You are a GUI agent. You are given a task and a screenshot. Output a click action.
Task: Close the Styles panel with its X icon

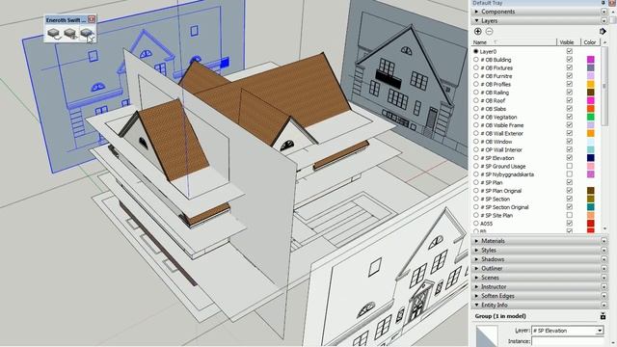pos(604,251)
